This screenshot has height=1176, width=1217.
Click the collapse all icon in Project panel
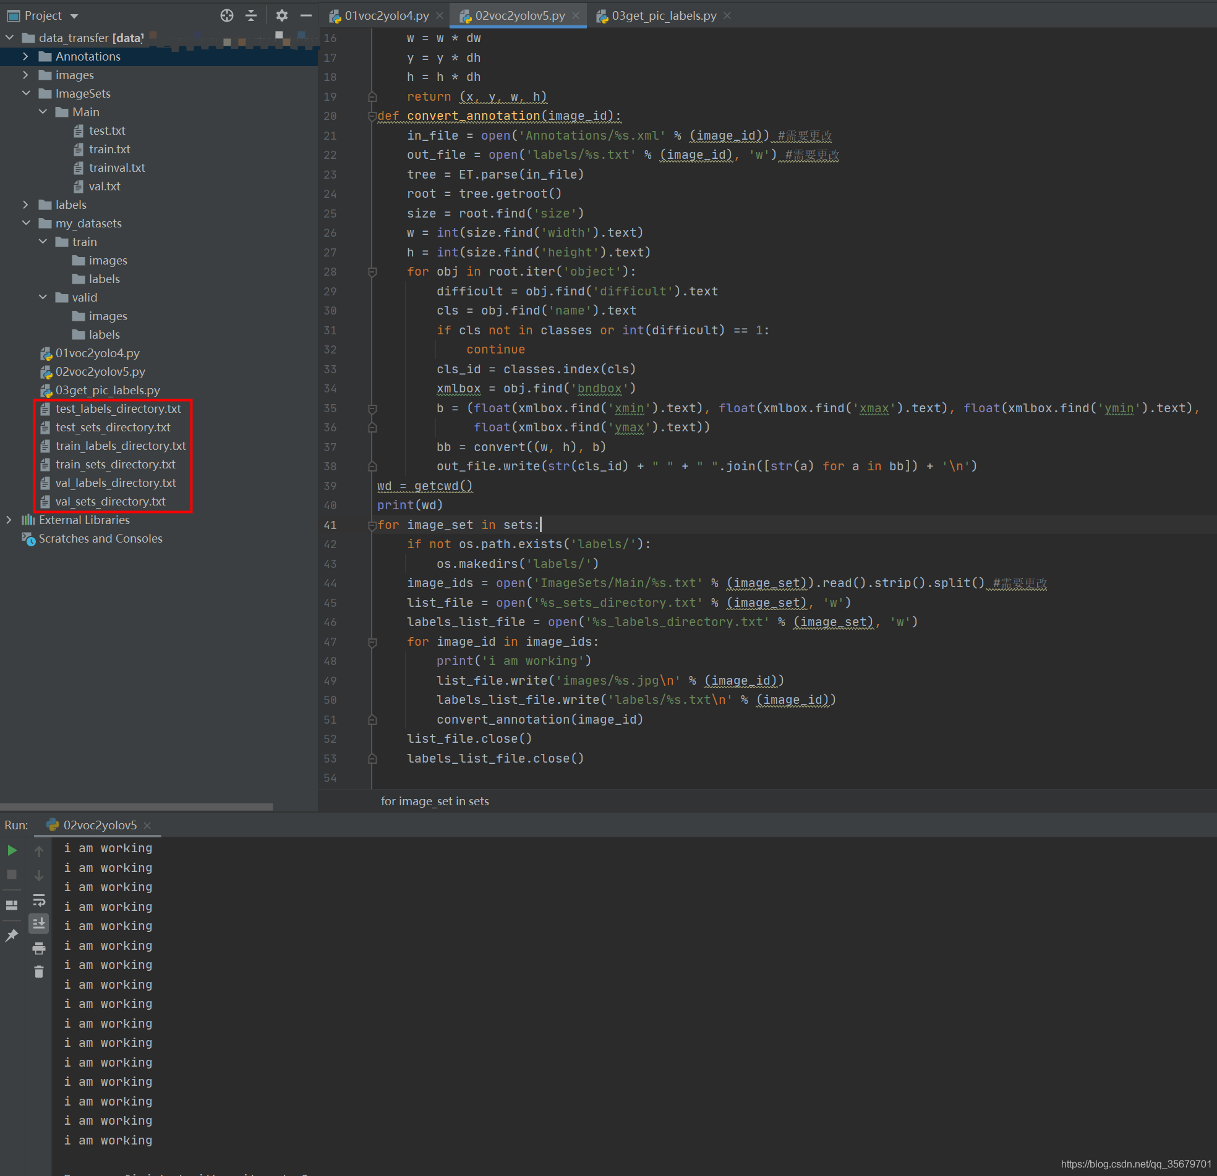coord(251,15)
